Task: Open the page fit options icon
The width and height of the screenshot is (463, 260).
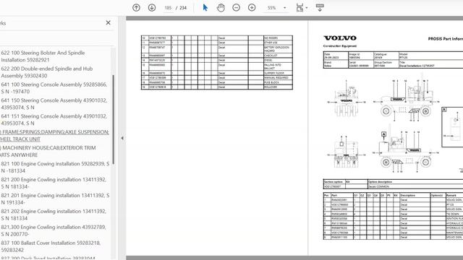Action: coord(300,8)
